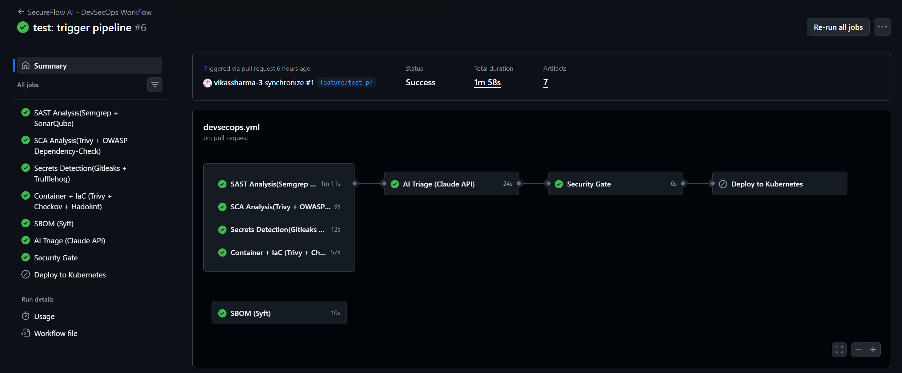The height and width of the screenshot is (373, 902).
Task: Open SBOM (Syft) job in sidebar
Action: pyautogui.click(x=90, y=223)
